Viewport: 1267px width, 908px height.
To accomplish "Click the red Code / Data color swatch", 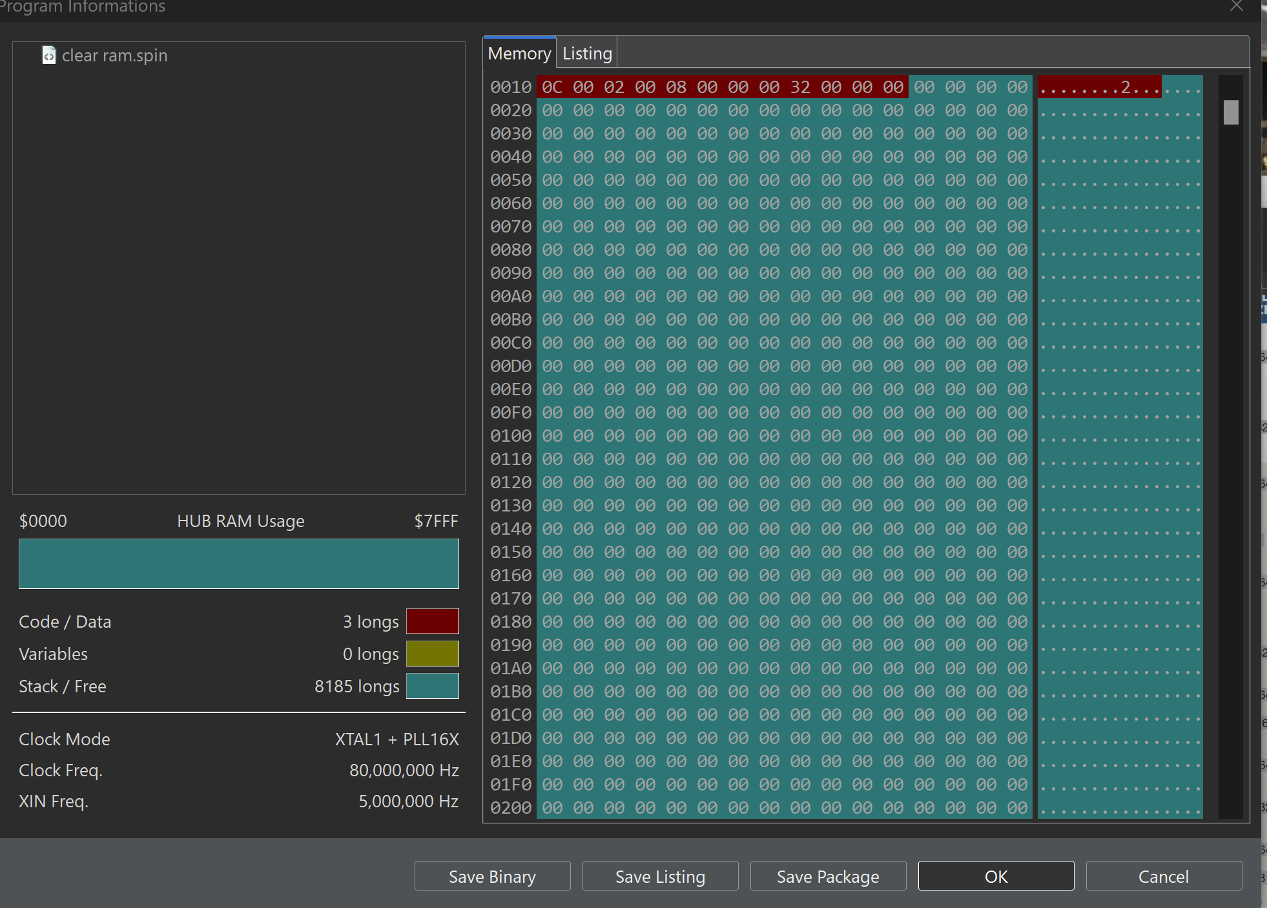I will [432, 621].
